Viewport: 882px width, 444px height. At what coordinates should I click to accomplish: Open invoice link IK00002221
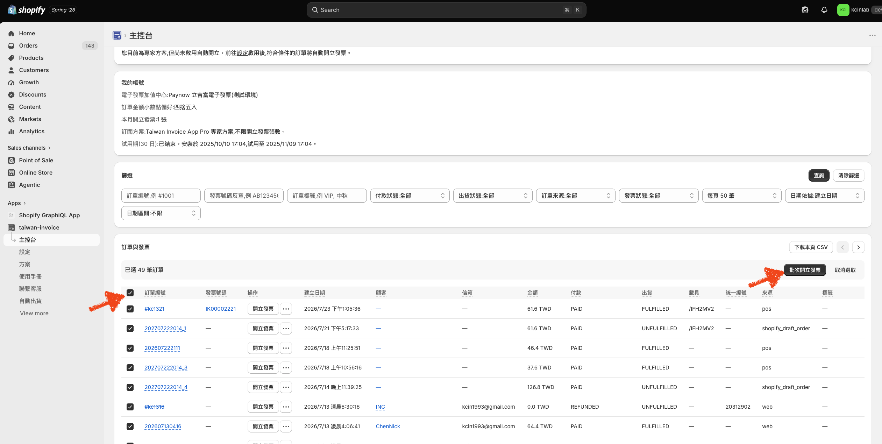point(221,309)
